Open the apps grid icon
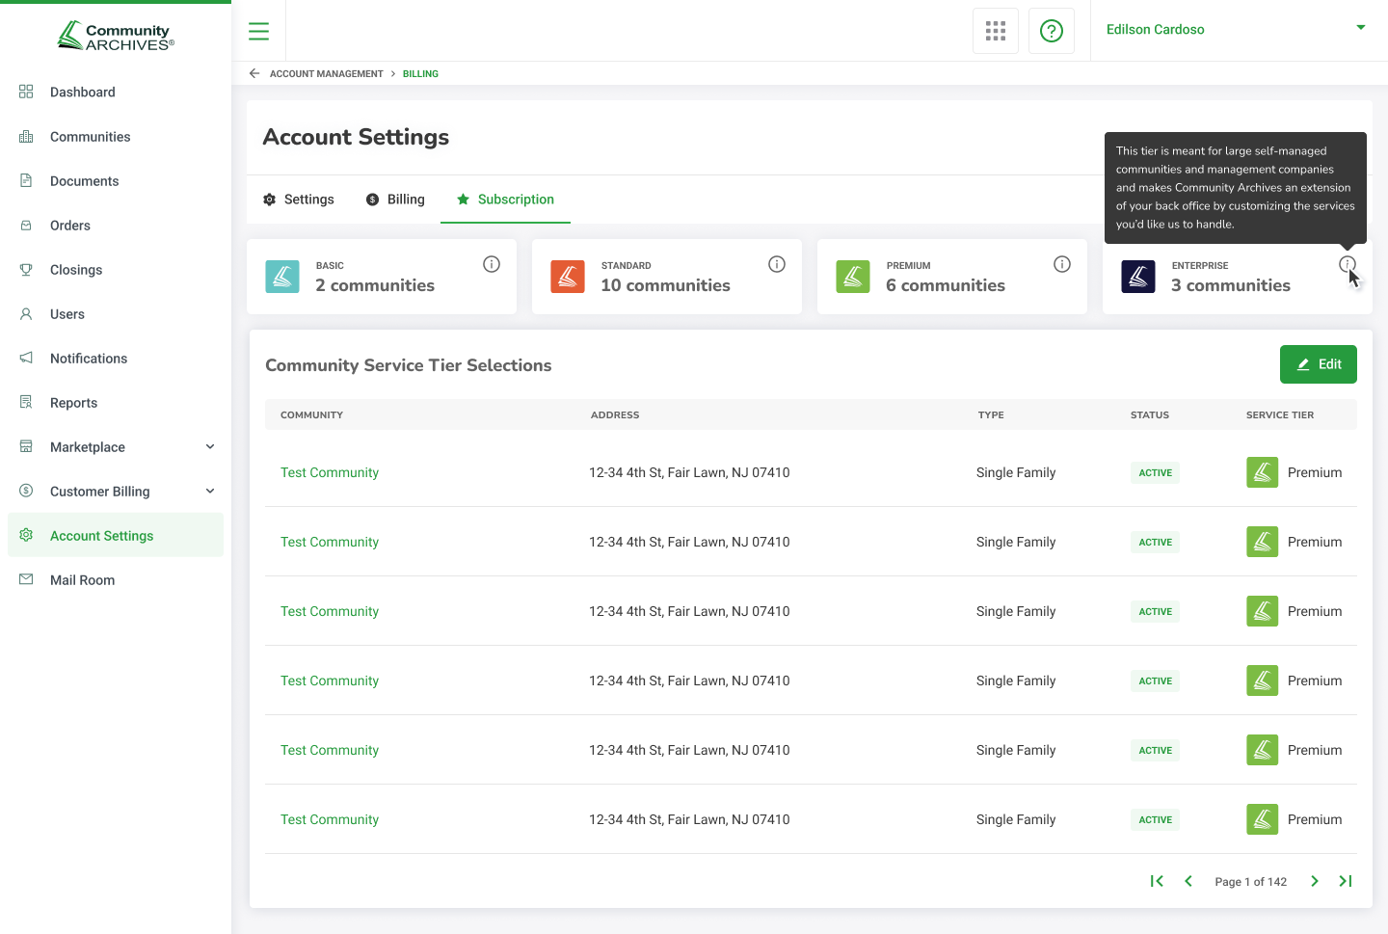The image size is (1388, 934). pos(996,31)
